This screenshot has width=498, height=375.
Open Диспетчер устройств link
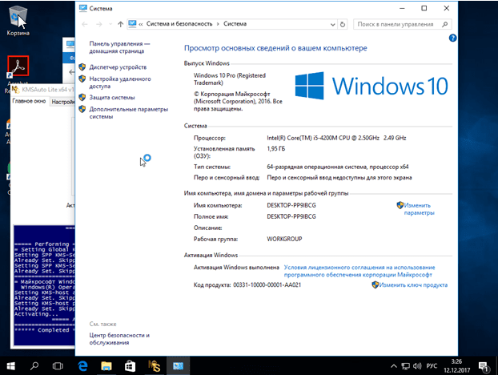[x=118, y=67]
